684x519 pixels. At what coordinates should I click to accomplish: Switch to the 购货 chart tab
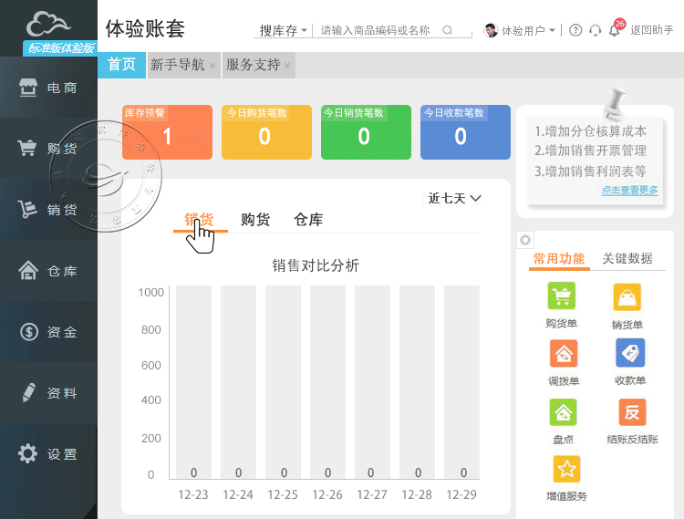(x=255, y=220)
